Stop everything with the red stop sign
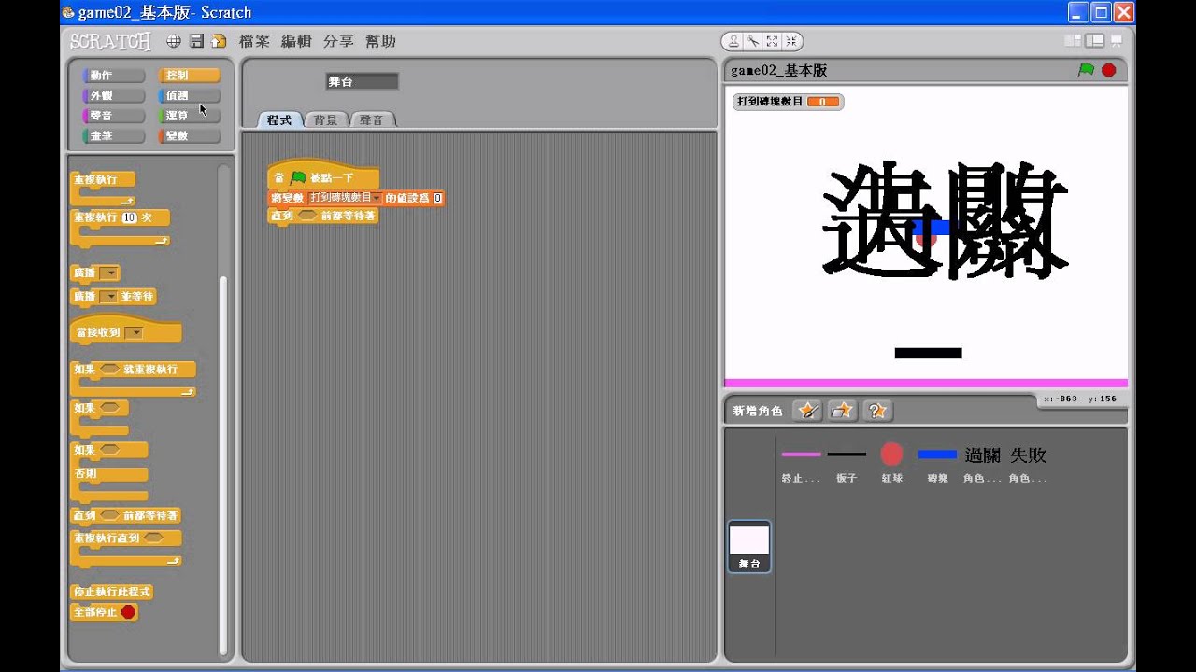The image size is (1196, 672). point(1109,70)
